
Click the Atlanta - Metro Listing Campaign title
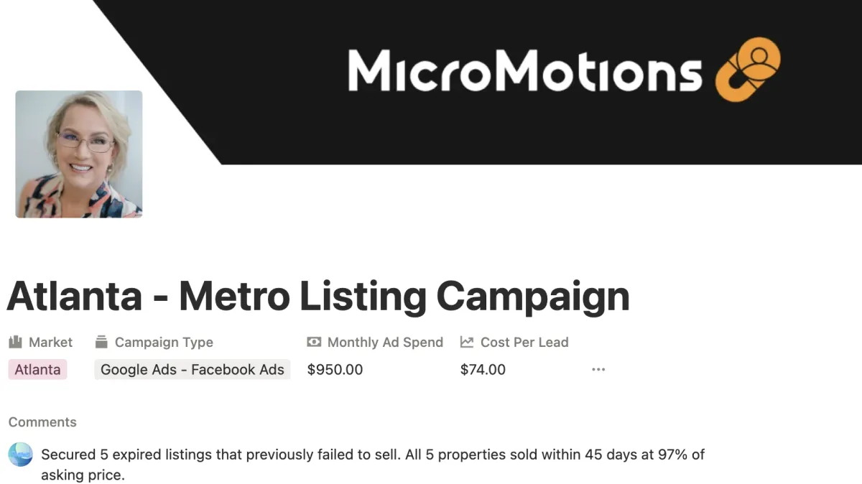coord(318,295)
